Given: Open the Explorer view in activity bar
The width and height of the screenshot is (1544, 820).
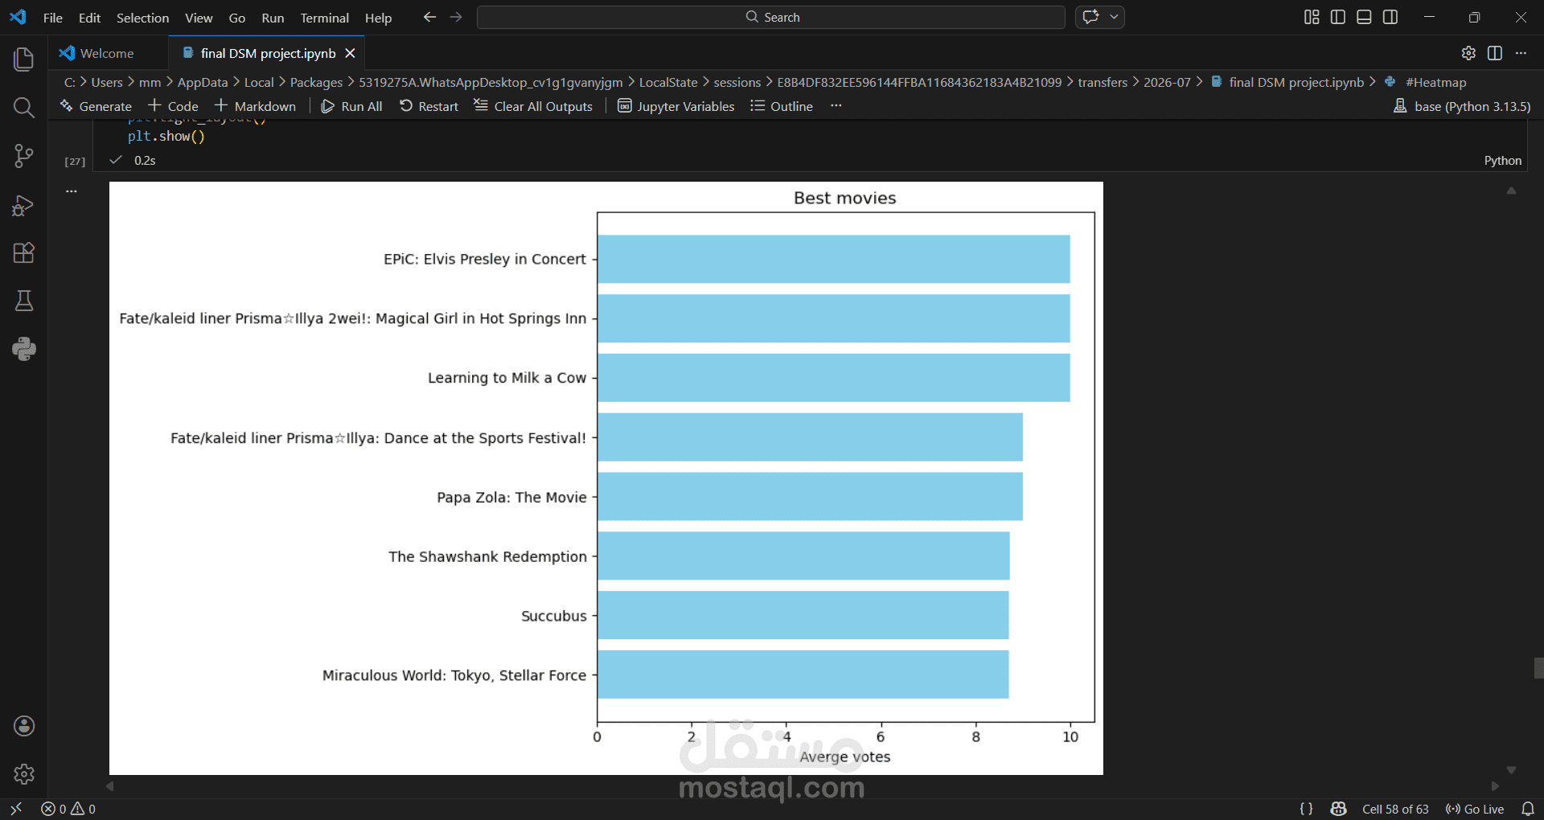Looking at the screenshot, I should [24, 59].
